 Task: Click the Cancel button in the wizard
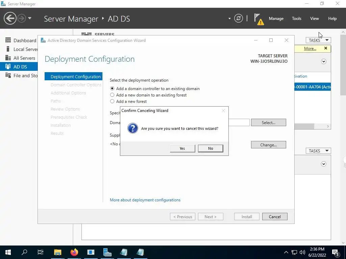[275, 217]
